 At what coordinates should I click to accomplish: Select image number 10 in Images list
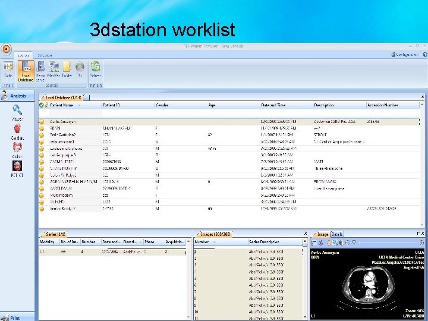[248, 312]
